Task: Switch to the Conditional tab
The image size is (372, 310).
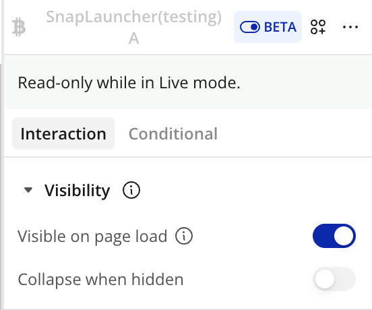Action: (x=173, y=134)
